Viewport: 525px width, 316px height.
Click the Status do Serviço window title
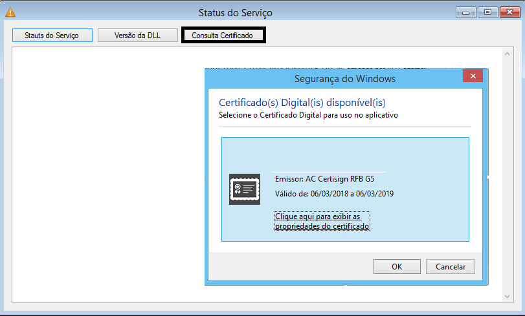click(234, 12)
